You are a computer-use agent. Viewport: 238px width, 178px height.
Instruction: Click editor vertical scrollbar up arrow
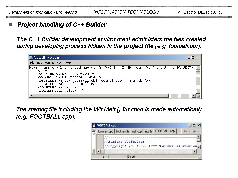pos(198,137)
